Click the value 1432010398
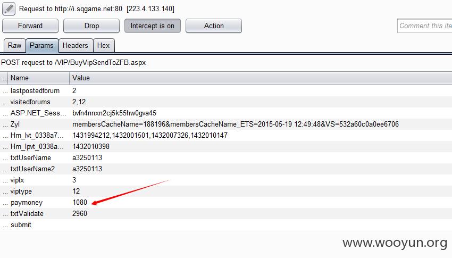This screenshot has height=258, width=452. tap(91, 147)
